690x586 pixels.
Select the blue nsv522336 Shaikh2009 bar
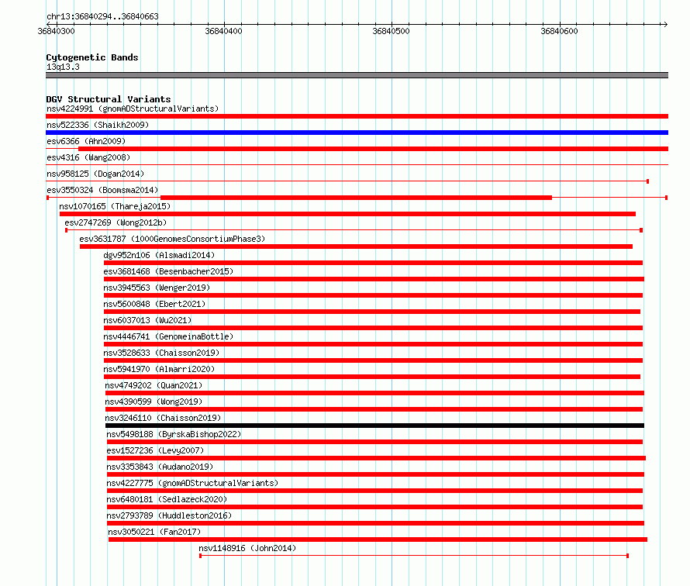[x=357, y=133]
